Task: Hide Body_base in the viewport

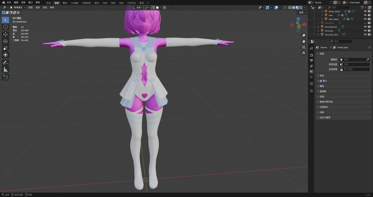Action: (x=365, y=11)
